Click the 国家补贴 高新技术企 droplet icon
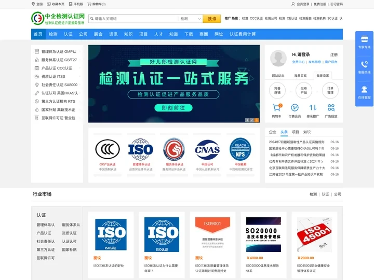 click(37, 110)
